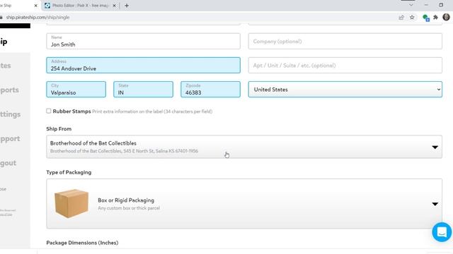Share this page via the share icon
Image resolution: width=453 pixels, height=254 pixels.
pos(401,17)
